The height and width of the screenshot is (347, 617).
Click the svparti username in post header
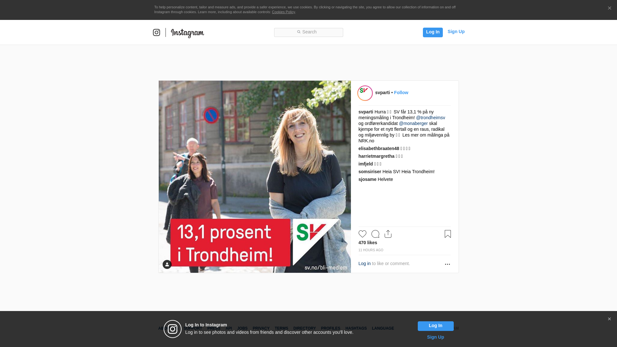pyautogui.click(x=382, y=93)
